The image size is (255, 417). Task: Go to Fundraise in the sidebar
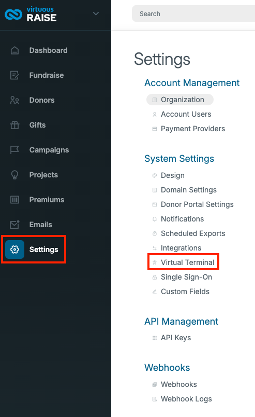point(47,75)
